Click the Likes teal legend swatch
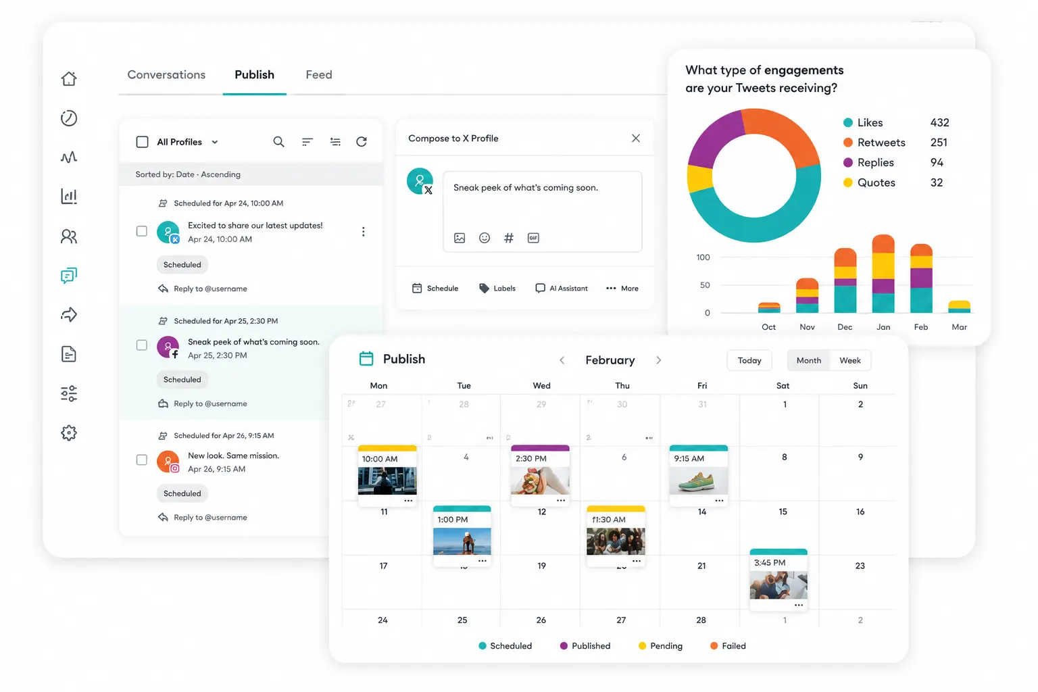Viewport: 1038px width, 692px height. (848, 123)
